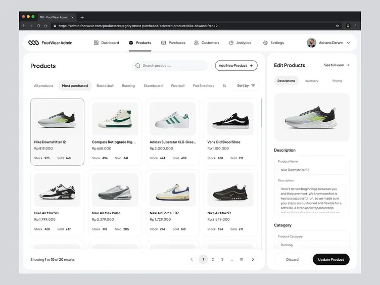Click the Dashboard grid icon
This screenshot has height=285, width=380.
(96, 42)
